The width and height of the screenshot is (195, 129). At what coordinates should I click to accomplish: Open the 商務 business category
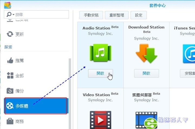tap(36, 121)
